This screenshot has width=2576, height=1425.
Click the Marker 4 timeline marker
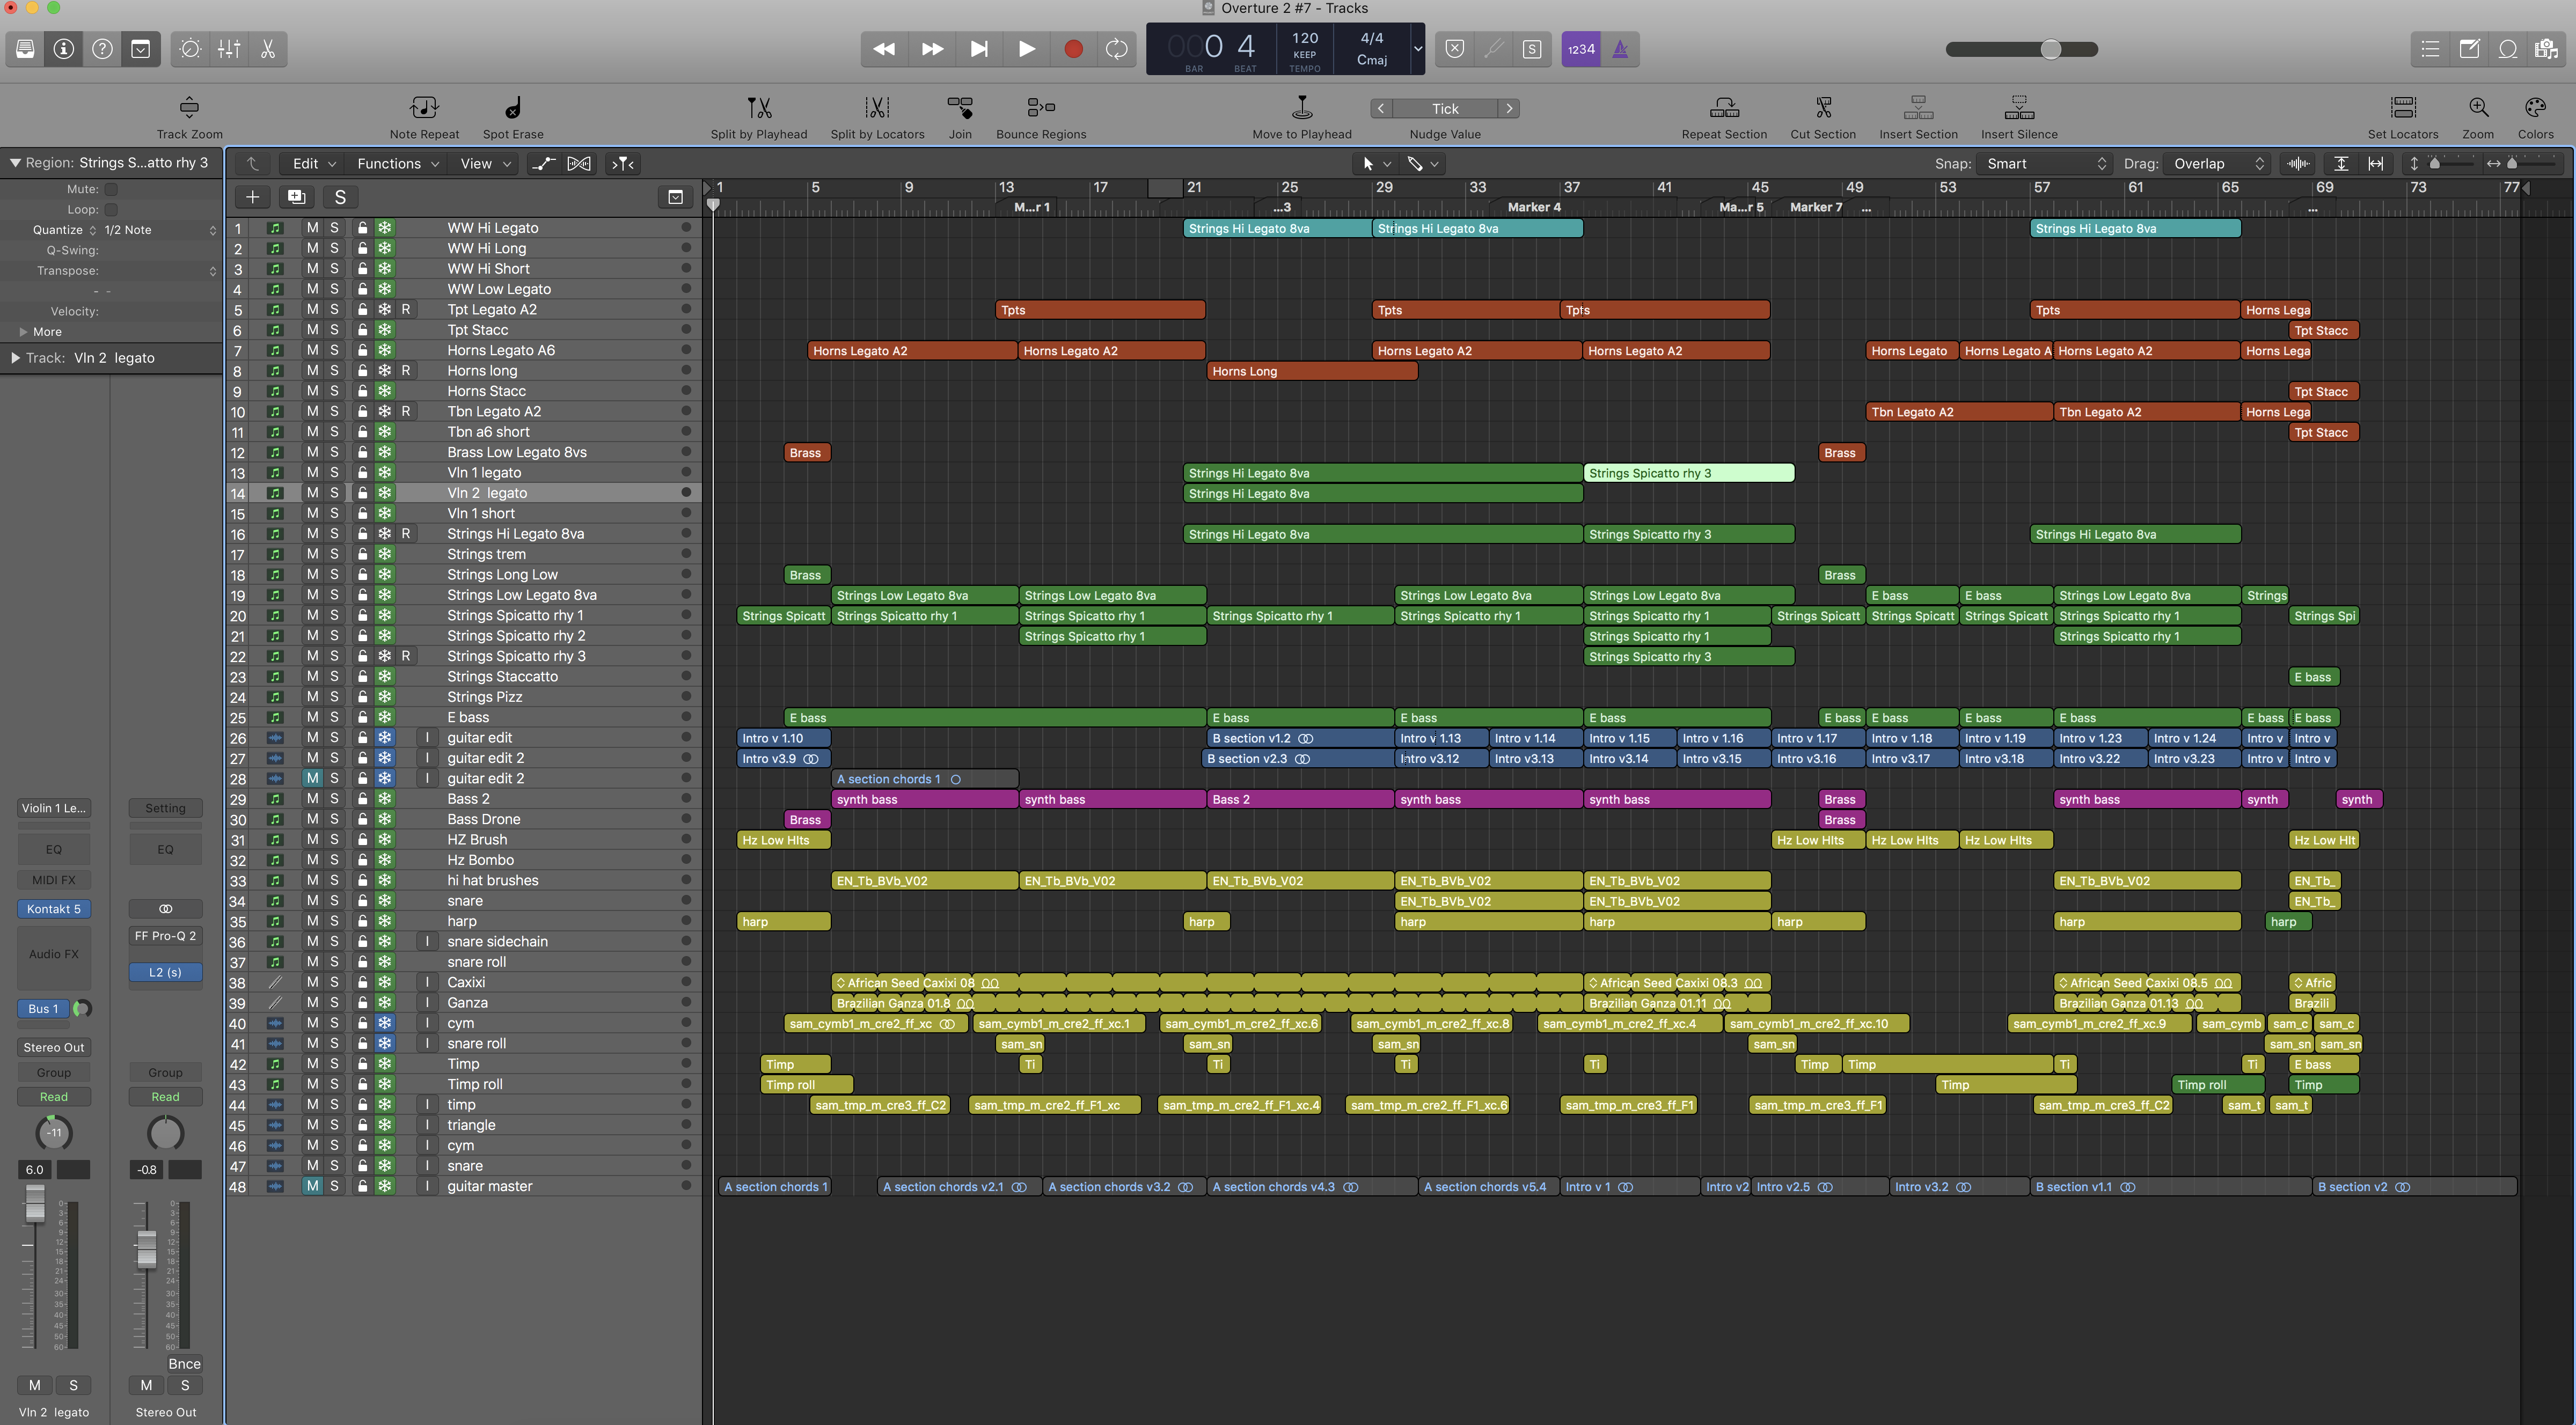pos(1534,207)
